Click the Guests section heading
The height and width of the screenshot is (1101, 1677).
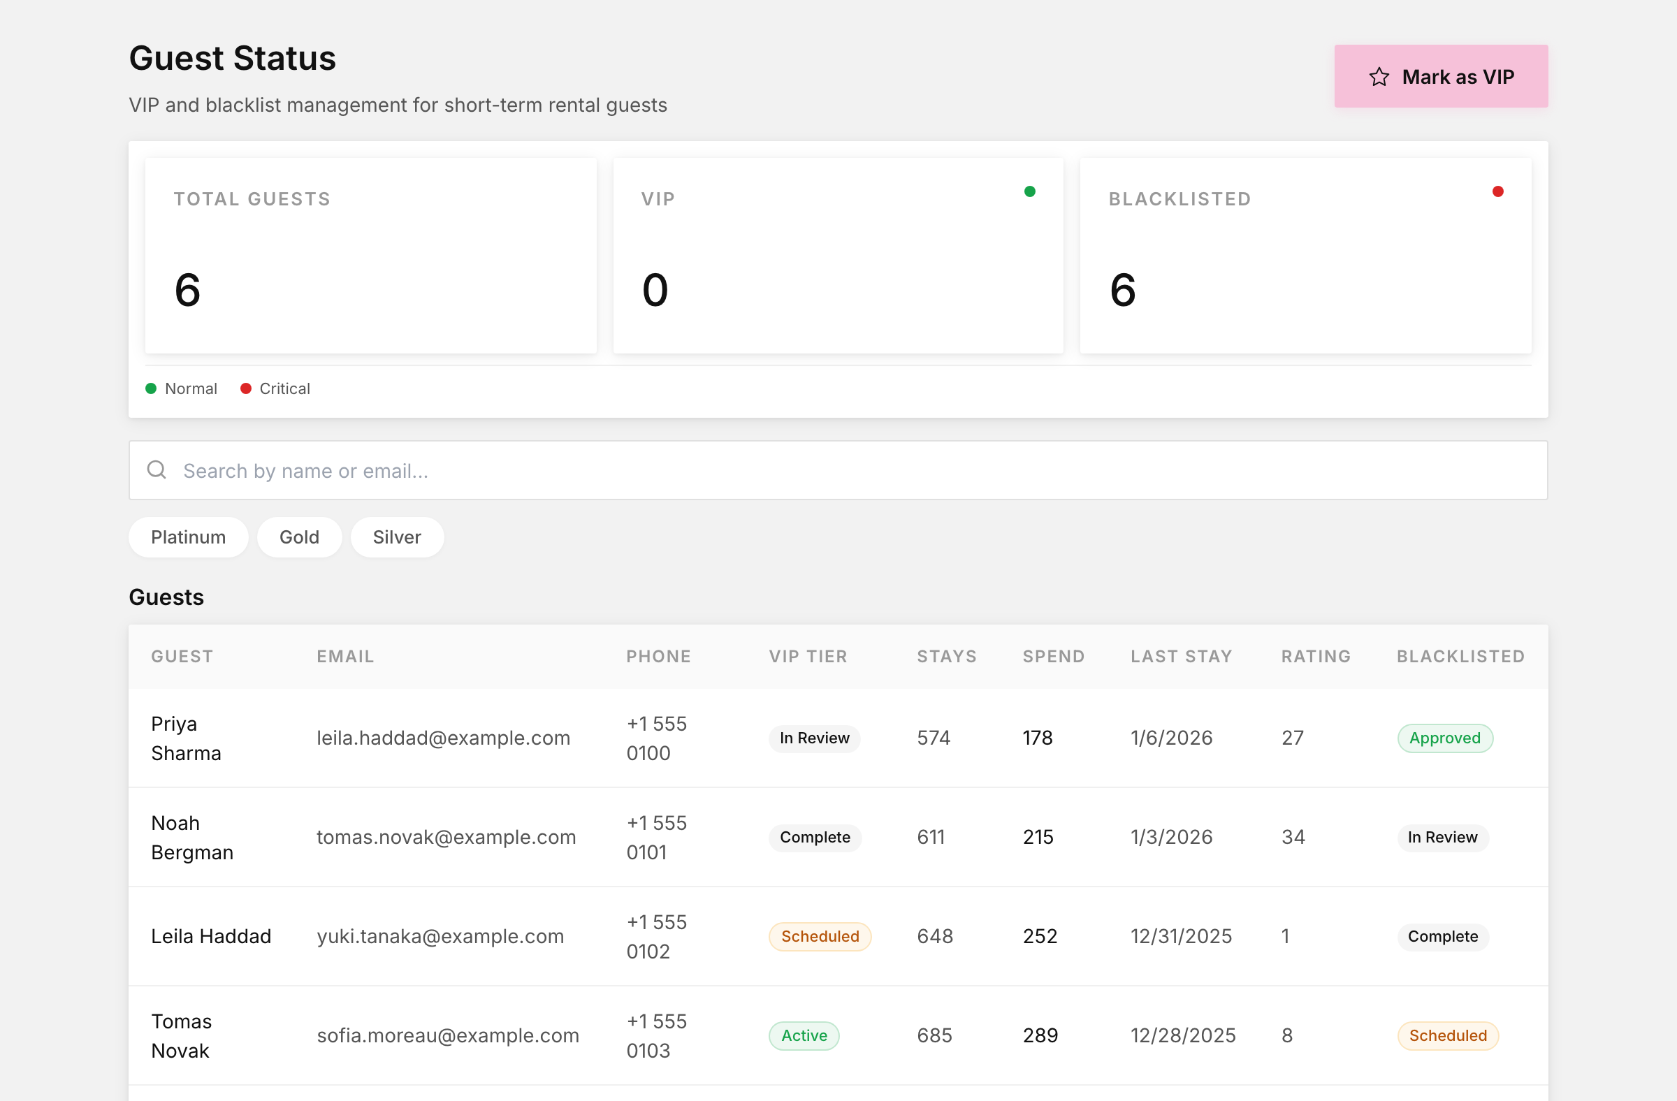166,597
